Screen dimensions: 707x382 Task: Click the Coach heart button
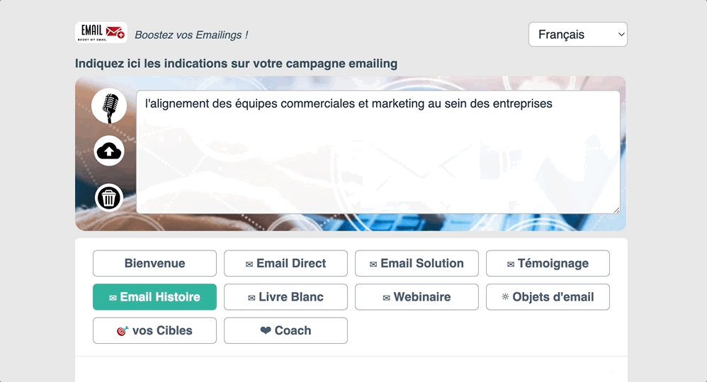(x=285, y=330)
